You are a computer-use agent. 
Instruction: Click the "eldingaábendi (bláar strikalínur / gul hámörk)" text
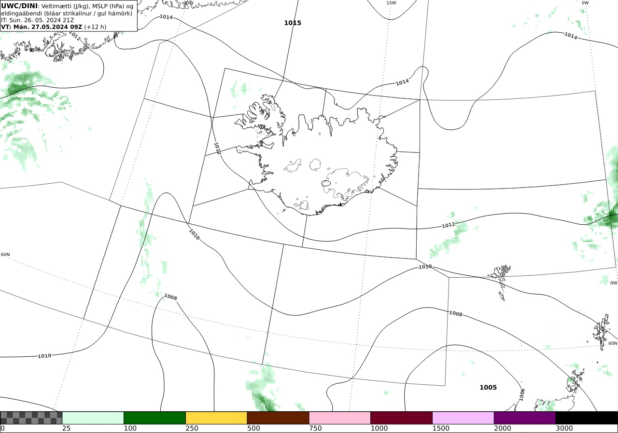point(67,13)
